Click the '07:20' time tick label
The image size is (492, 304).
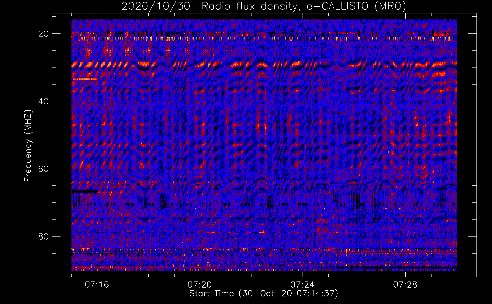tap(200, 285)
